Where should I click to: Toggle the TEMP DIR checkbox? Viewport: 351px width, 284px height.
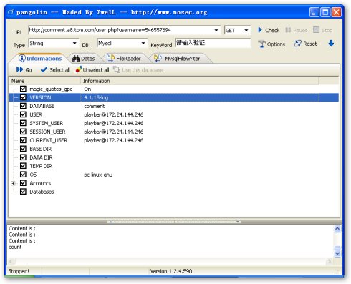(x=23, y=166)
